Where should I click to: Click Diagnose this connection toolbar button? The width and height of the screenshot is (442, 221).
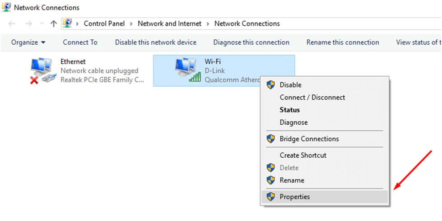coord(251,42)
